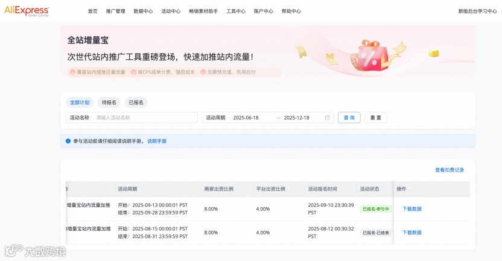
Task: Click the 按CPS成单计费，强控成本 banner tag
Action: click(163, 72)
